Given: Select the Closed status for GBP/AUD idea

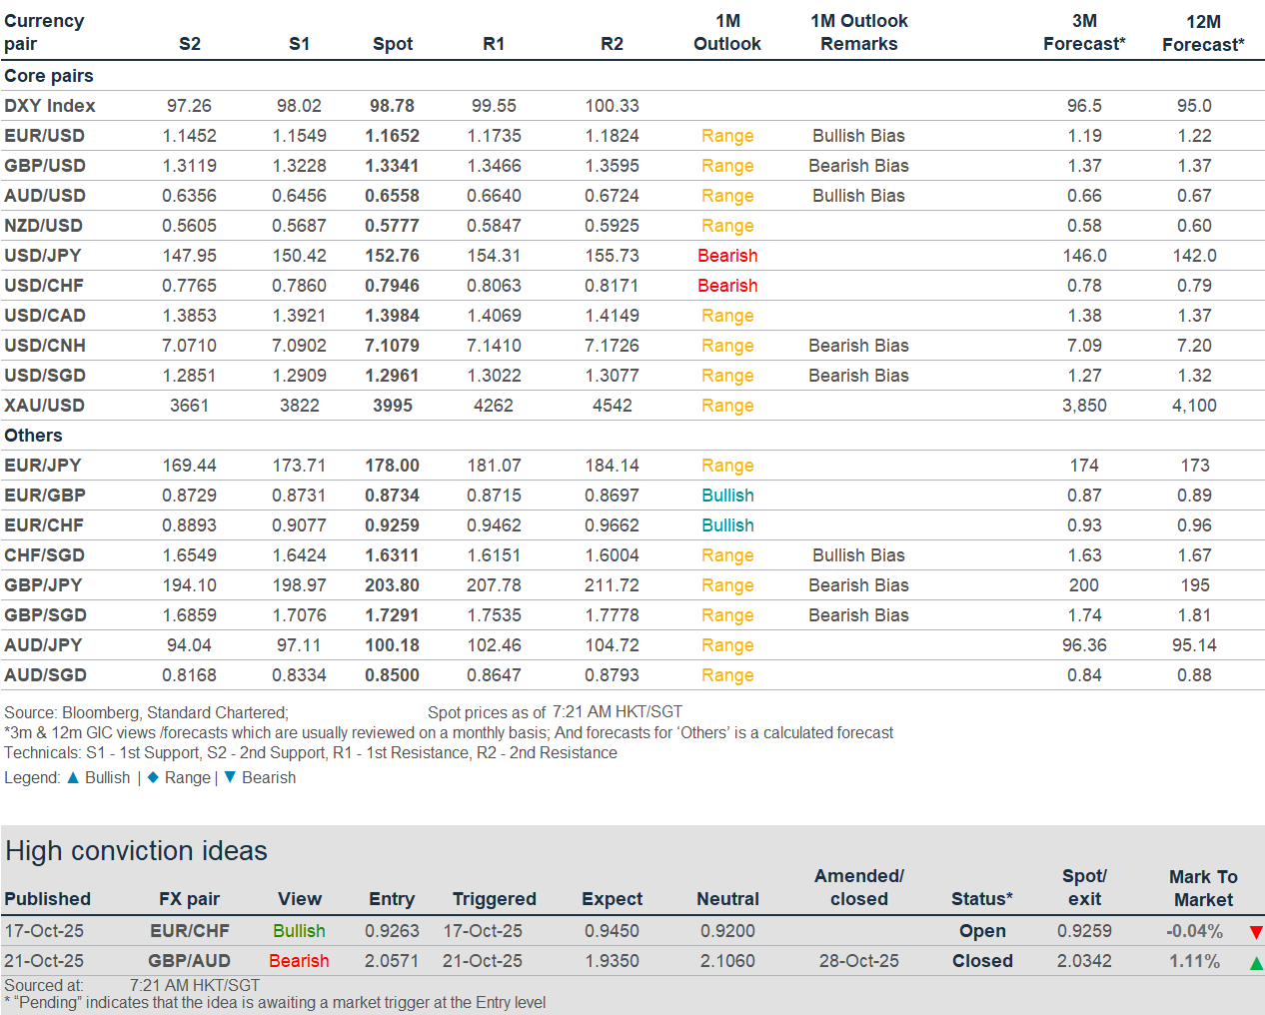Looking at the screenshot, I should [982, 961].
